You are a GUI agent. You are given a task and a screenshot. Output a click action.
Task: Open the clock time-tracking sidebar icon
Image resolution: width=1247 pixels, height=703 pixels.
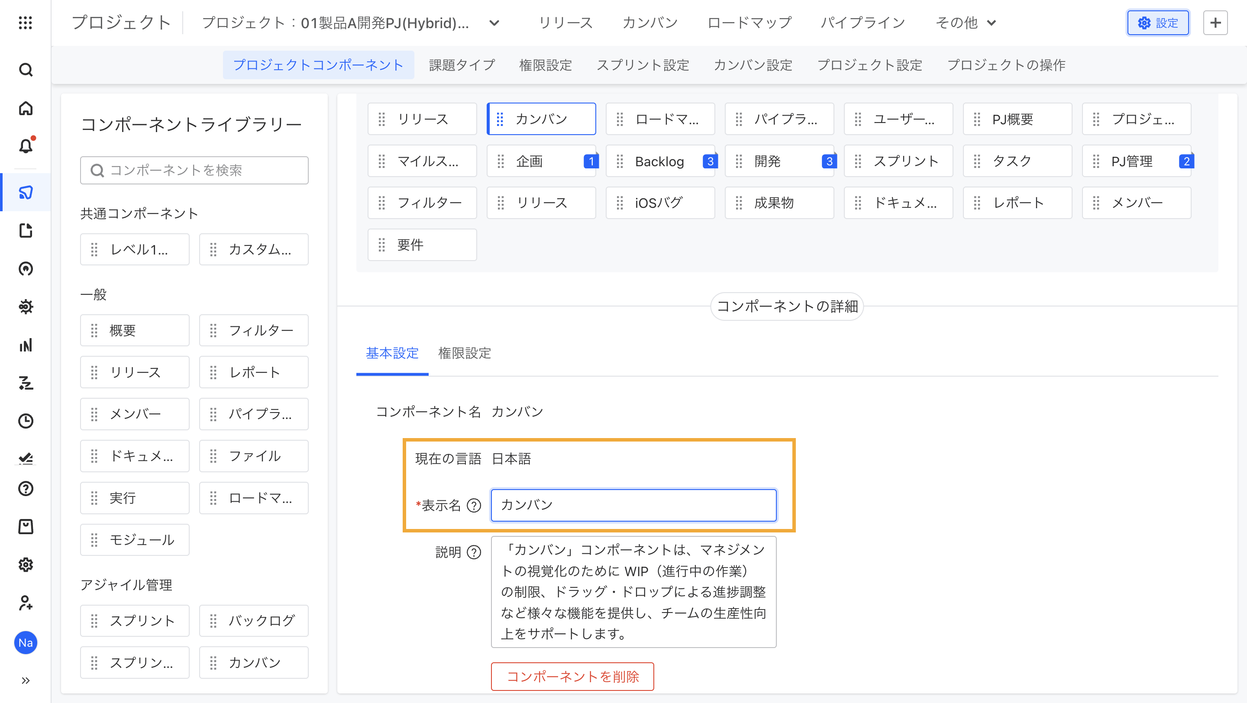tap(26, 421)
